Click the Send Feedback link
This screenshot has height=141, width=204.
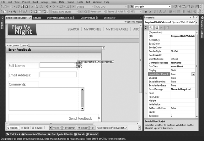[80, 118]
